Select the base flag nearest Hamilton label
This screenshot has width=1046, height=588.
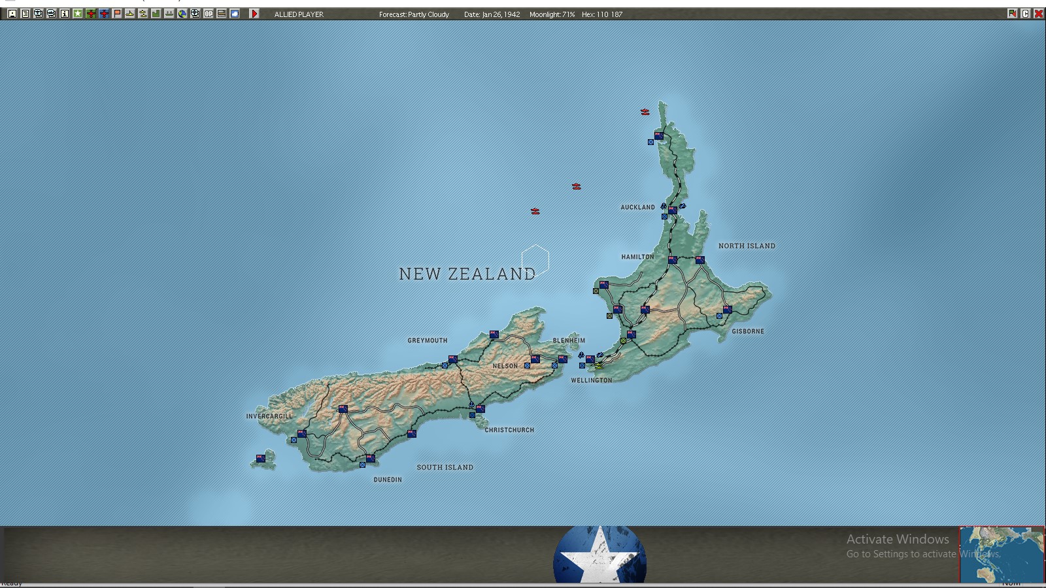click(x=673, y=260)
